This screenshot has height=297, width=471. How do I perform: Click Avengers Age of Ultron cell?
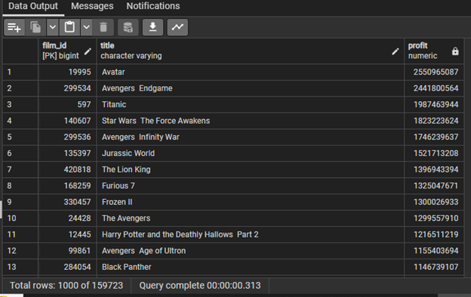251,251
